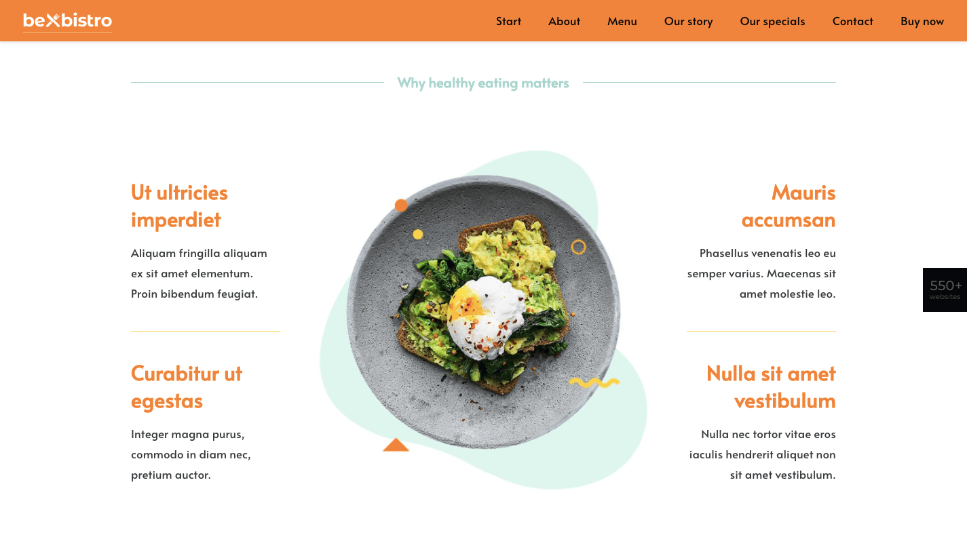Viewport: 967px width, 535px height.
Task: Click the small yellow dot
Action: tap(418, 235)
